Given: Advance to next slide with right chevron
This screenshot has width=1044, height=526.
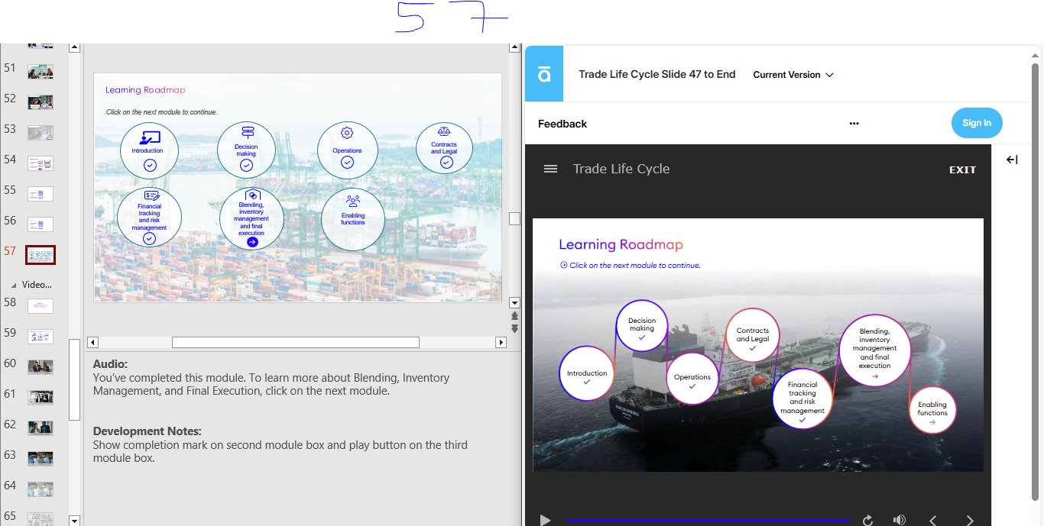Looking at the screenshot, I should click(970, 520).
